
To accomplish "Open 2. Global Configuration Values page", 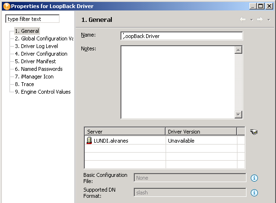I will 44,39.
